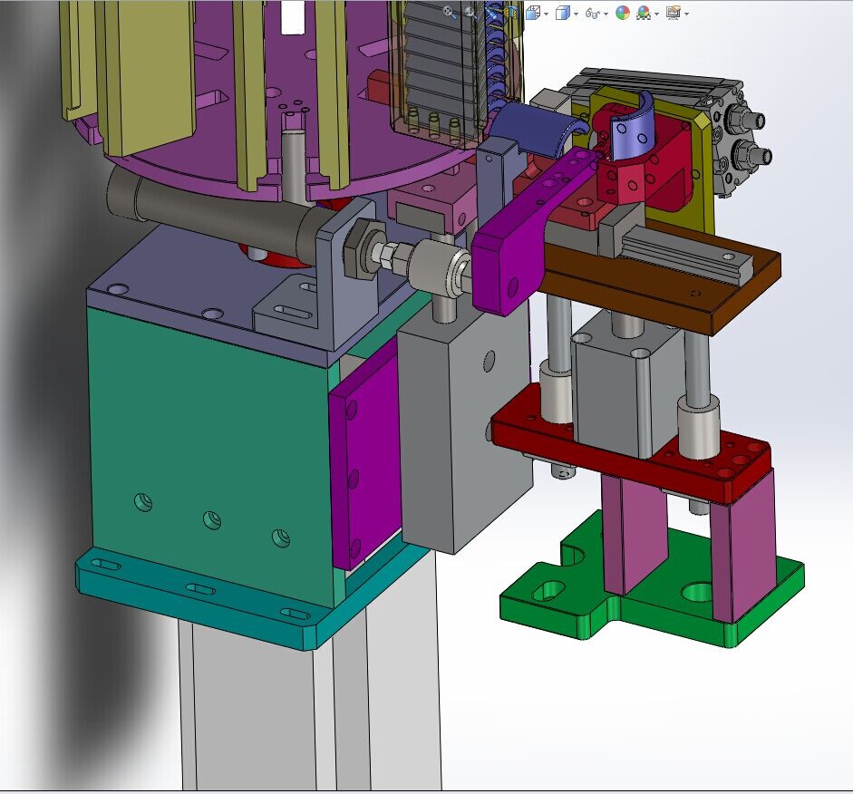This screenshot has width=853, height=794.
Task: Click the Display Style shaded cube icon
Action: tap(563, 13)
